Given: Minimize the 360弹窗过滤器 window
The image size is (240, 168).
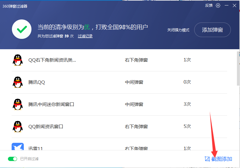Looking at the screenshot, I should pyautogui.click(x=227, y=5).
